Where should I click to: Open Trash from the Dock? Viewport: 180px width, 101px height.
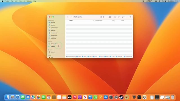pyautogui.click(x=173, y=97)
